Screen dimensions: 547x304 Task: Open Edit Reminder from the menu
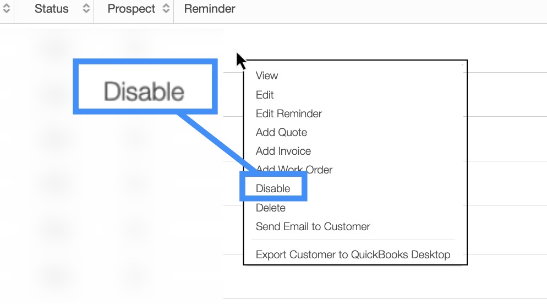[x=289, y=113]
